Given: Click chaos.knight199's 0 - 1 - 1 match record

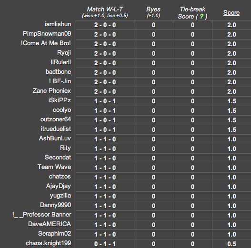Looking at the screenshot, I should (105, 244).
